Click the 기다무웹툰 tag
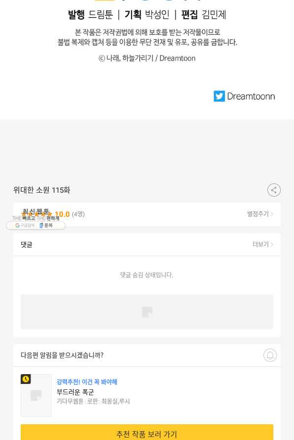 (70, 401)
